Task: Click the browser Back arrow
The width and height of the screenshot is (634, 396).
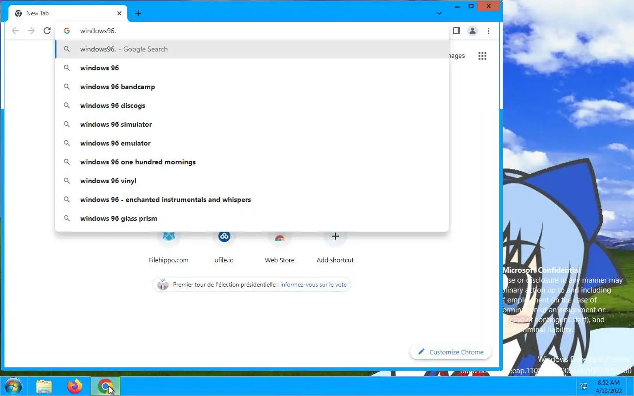Action: pos(15,31)
